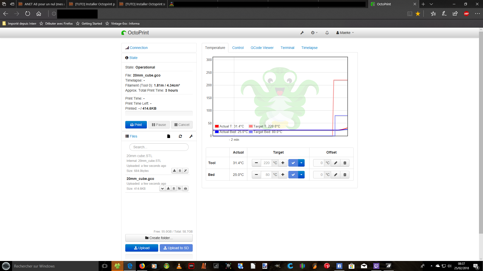This screenshot has height=271, width=483.
Task: Delete the 20mm_cube.gco file
Action: pyautogui.click(x=174, y=188)
